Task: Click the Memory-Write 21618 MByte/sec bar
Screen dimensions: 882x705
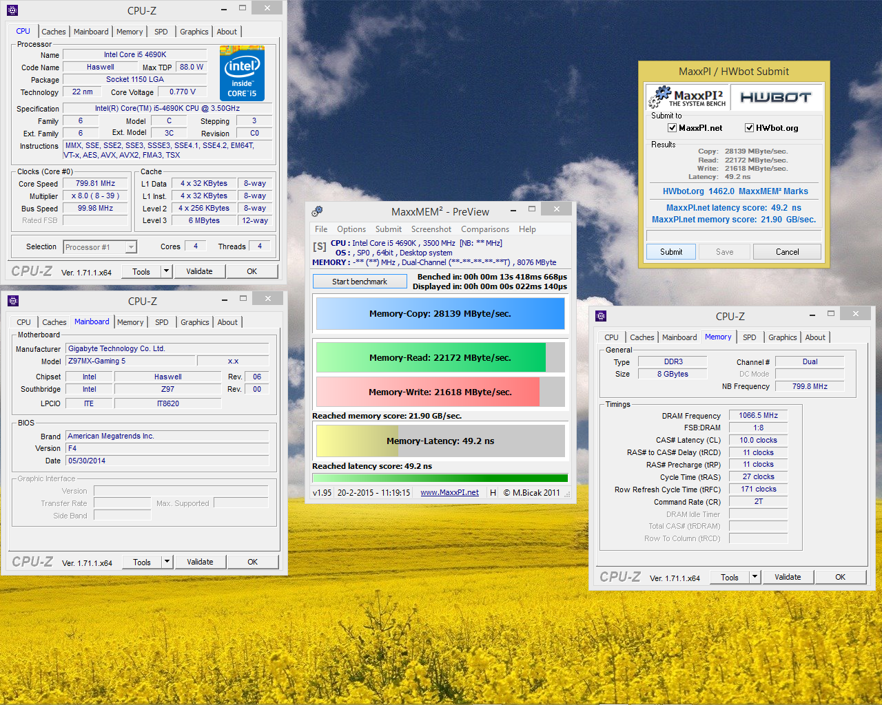Action: click(x=440, y=392)
